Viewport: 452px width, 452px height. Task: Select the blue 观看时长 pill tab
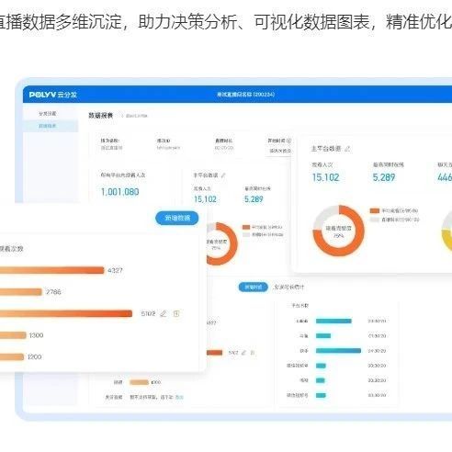(x=254, y=288)
